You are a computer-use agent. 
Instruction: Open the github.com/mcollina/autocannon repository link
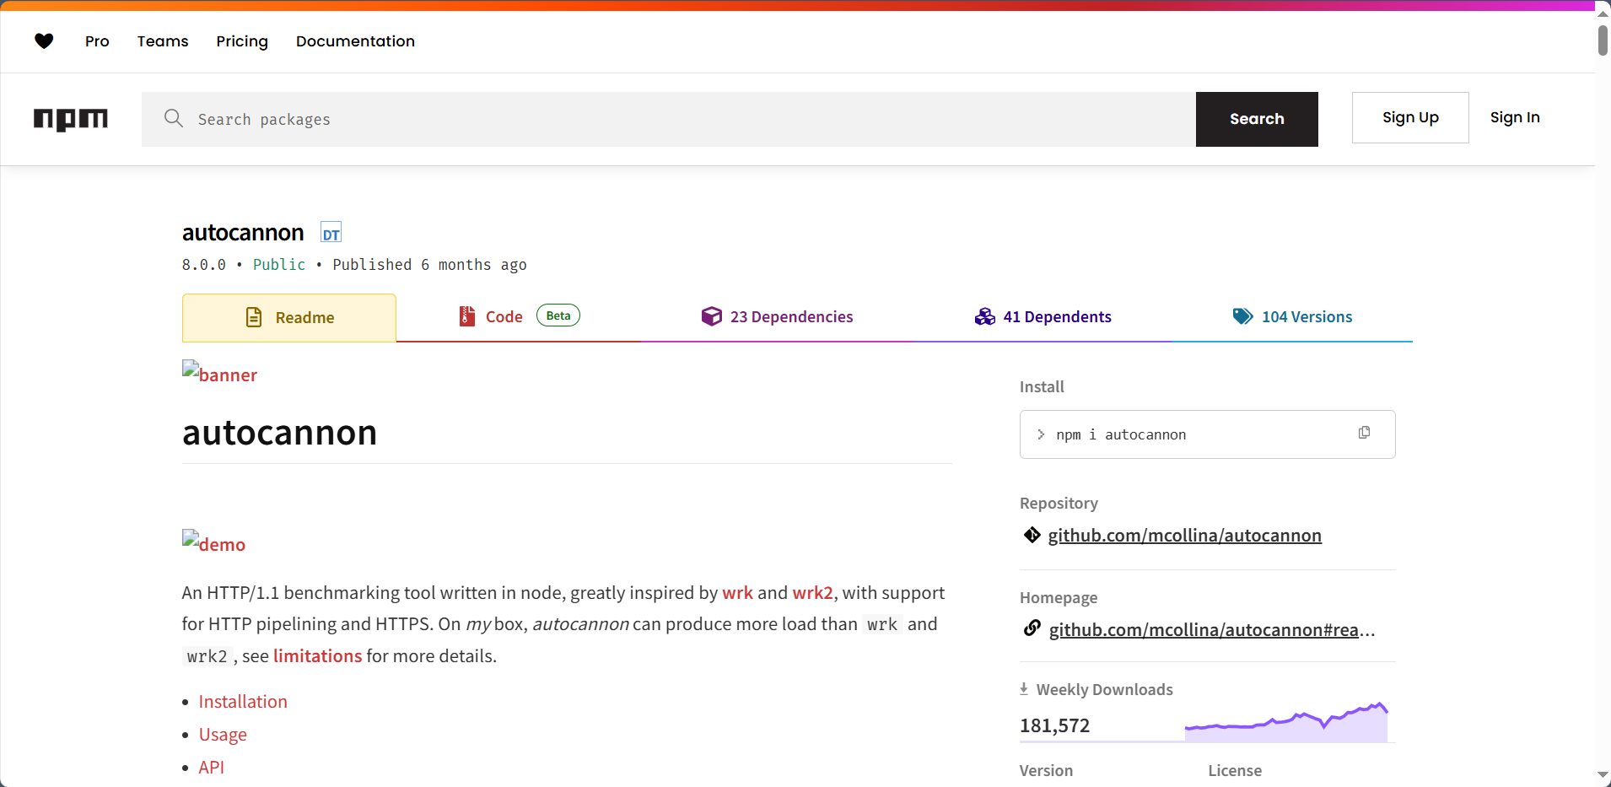(x=1185, y=536)
